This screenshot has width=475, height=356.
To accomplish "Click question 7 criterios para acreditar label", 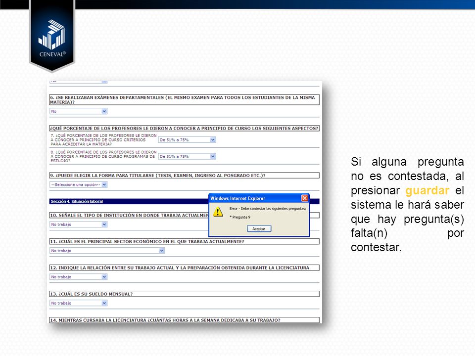I will (x=103, y=140).
